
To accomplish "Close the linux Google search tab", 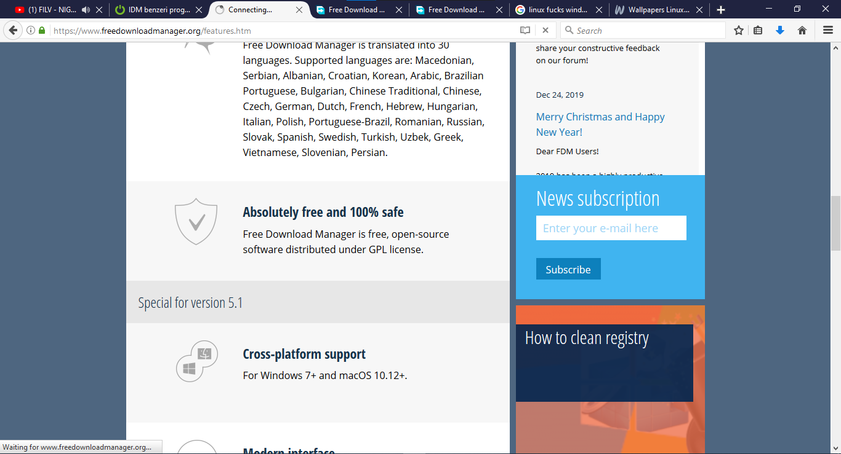I will click(x=598, y=10).
